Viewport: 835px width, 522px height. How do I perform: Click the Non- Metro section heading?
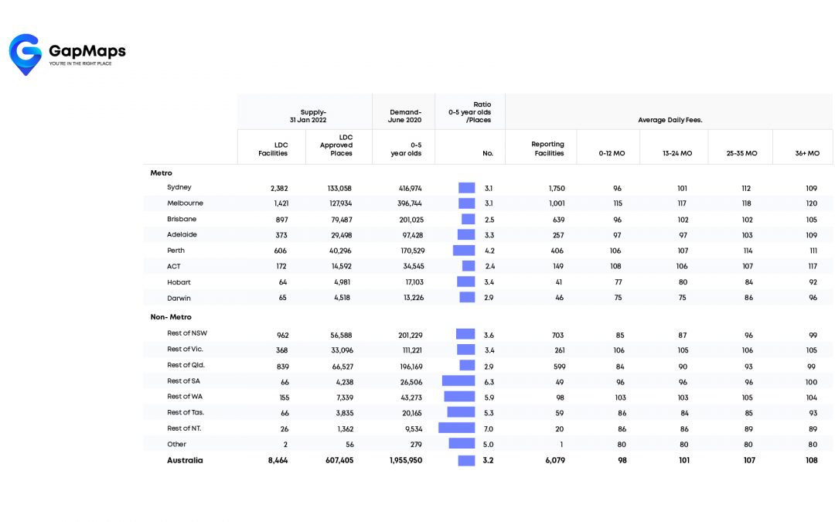click(170, 317)
